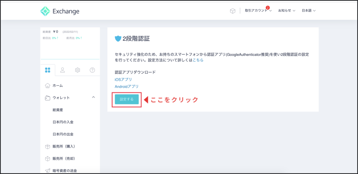This screenshot has height=174, width=358.
Task: Go to 日本円の出金 page
Action: (63, 134)
